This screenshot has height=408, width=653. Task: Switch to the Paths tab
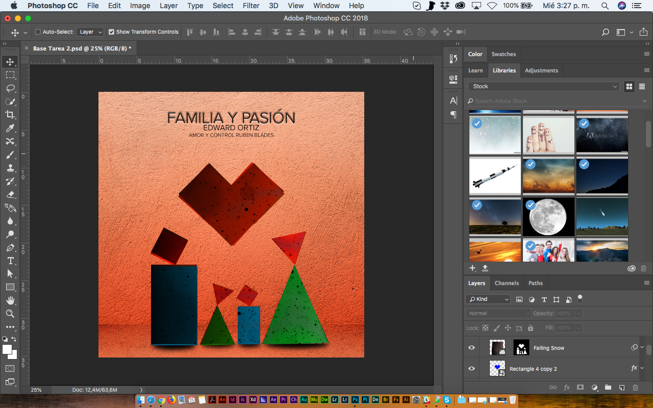[536, 283]
